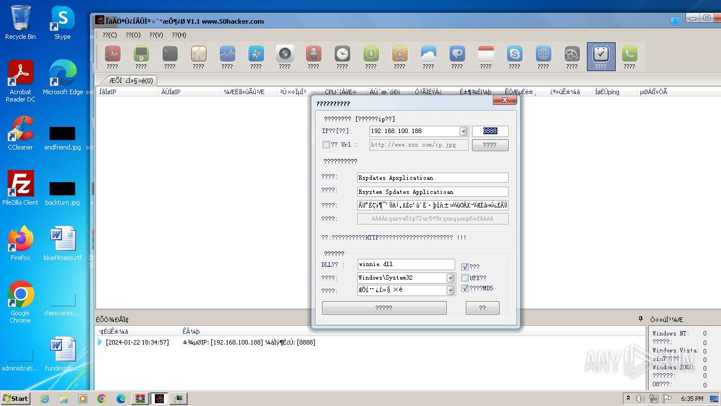Click Google Chrome in the taskbar
Viewport: 721px width, 406px height.
point(102,399)
